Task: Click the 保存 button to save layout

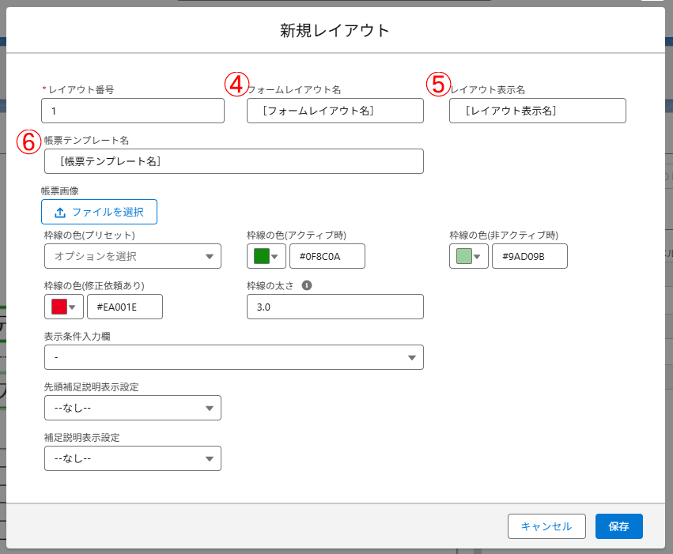Action: 618,526
